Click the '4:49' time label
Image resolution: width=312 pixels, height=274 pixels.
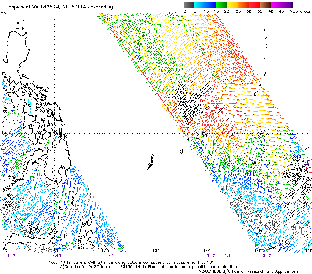[x=109, y=256]
